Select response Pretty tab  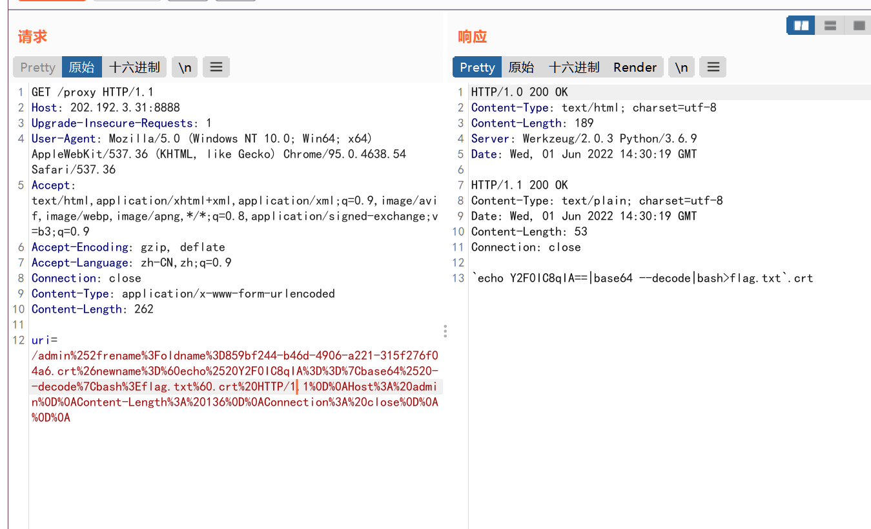point(477,67)
